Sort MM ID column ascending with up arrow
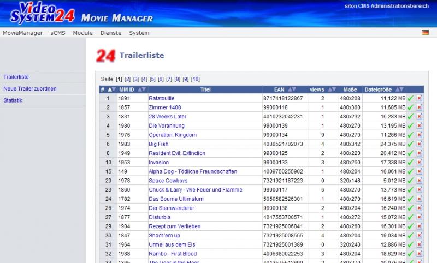The width and height of the screenshot is (437, 263). (x=140, y=89)
